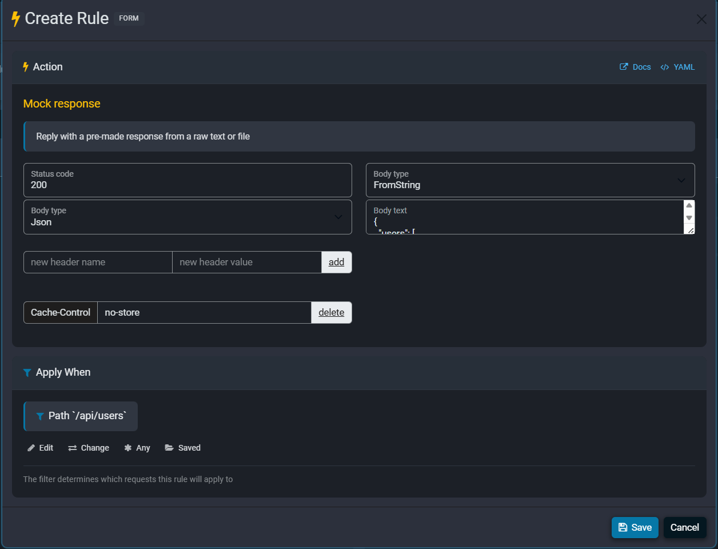Set filter to Any
718x549 pixels.
click(x=137, y=448)
